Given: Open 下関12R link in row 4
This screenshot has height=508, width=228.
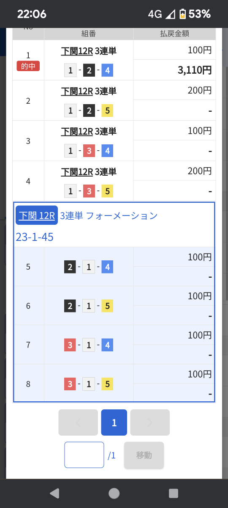Looking at the screenshot, I should pyautogui.click(x=77, y=172).
